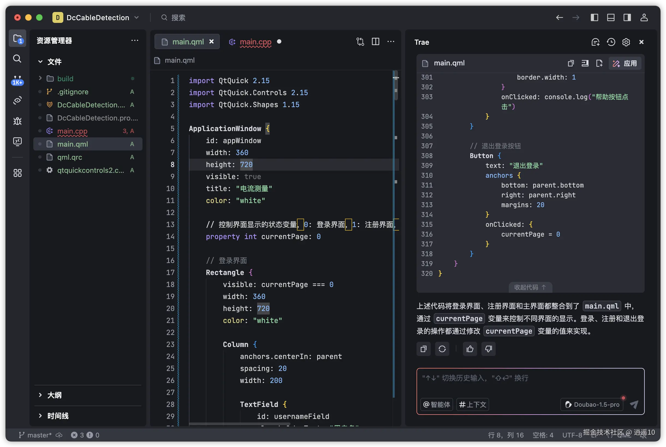Open the debug bug icon in sidebar

(17, 121)
